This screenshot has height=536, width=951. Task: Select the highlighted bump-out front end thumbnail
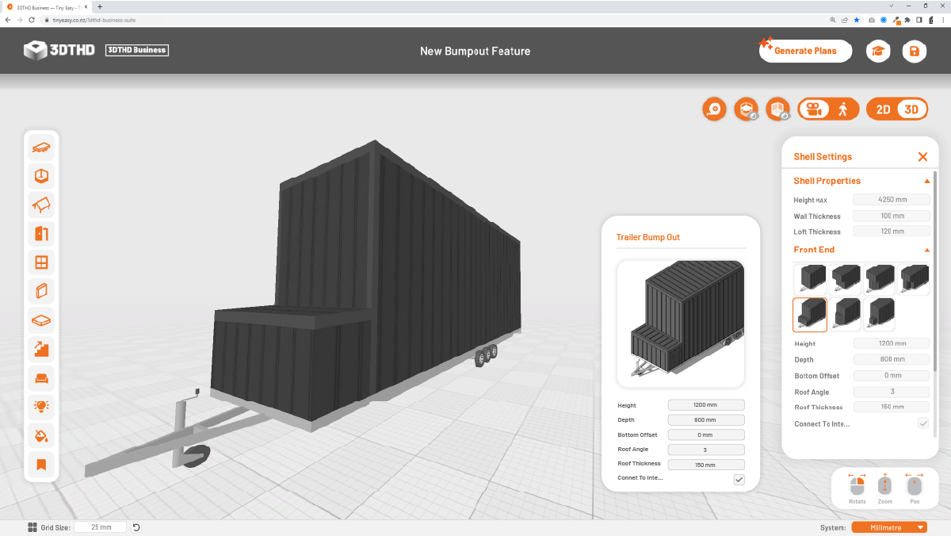[x=810, y=314]
